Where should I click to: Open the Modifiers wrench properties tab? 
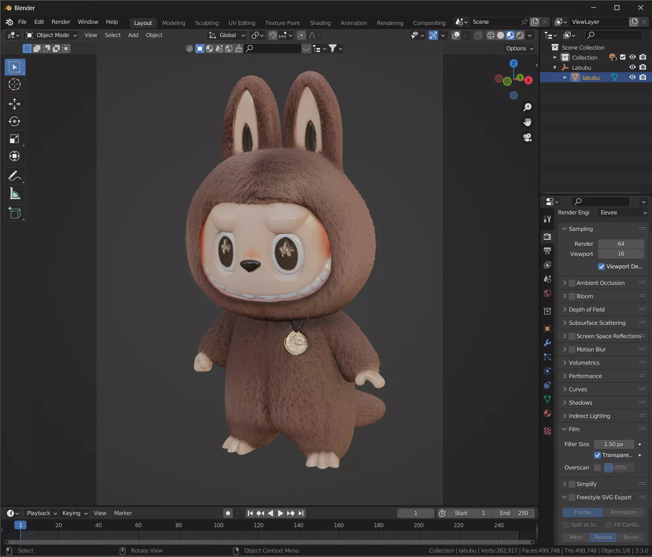(x=547, y=343)
